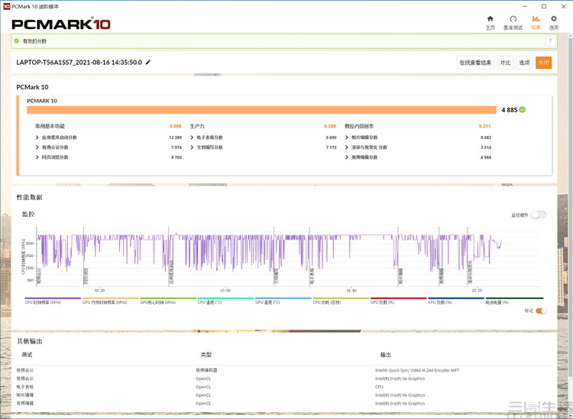This screenshot has height=419, width=573.
Task: Toggle GPU 负载 (%) legend series
Action: (398, 301)
